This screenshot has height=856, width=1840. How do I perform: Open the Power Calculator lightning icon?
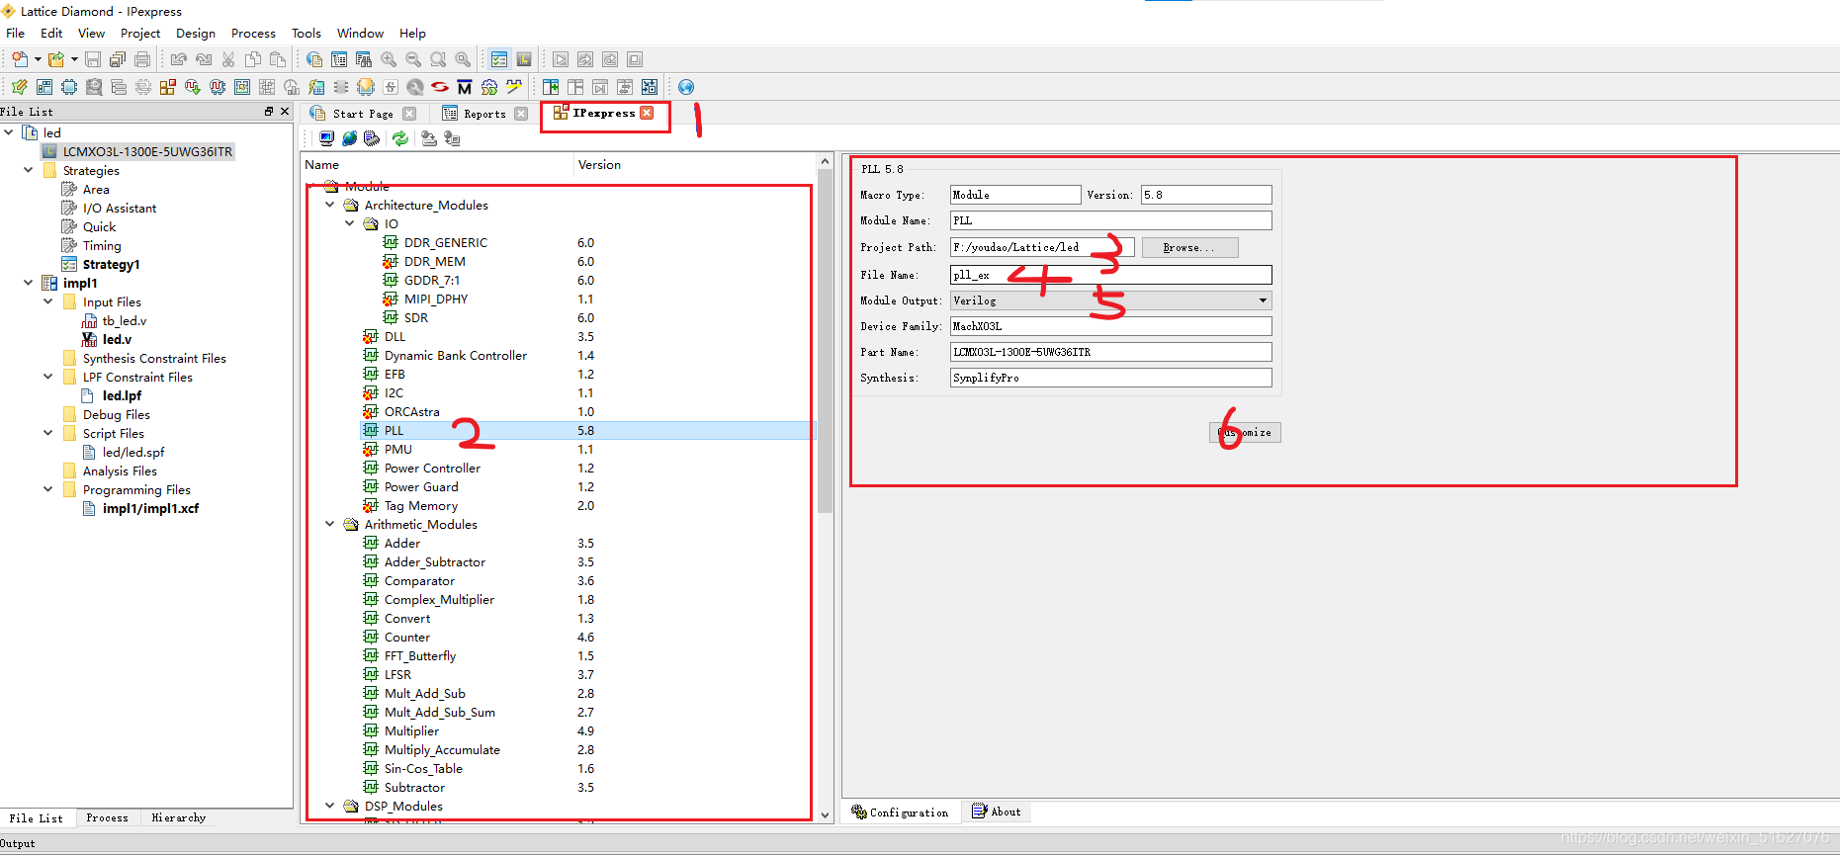pyautogui.click(x=316, y=87)
